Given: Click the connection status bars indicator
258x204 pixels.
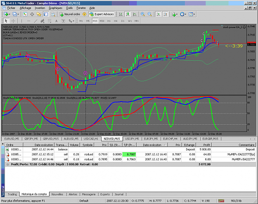Looking at the screenshot, I should (221, 201).
